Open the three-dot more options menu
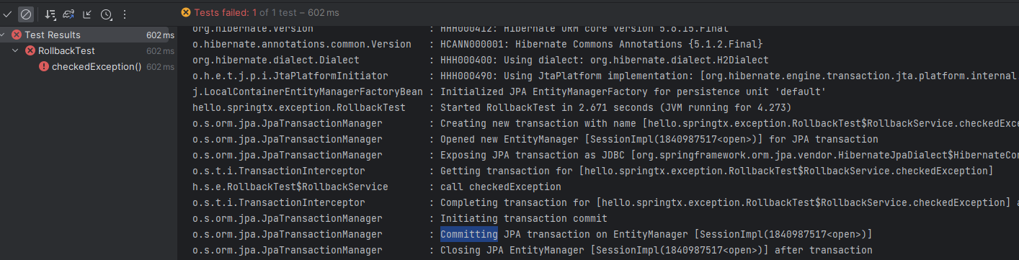This screenshot has width=1019, height=260. click(x=125, y=14)
